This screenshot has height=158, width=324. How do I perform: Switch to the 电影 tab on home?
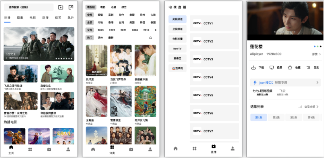click(33, 18)
